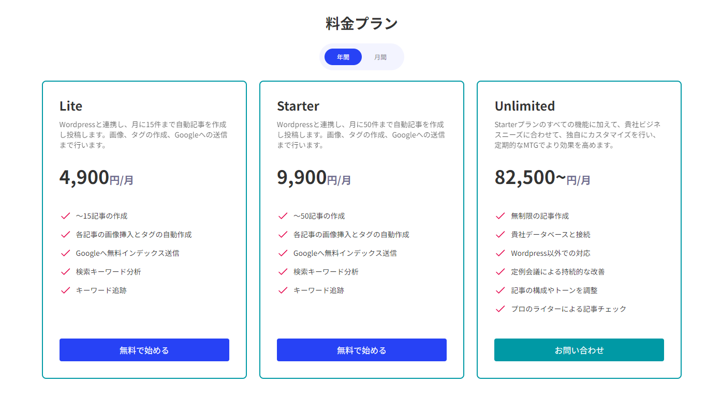
Task: Switch billing to 年間 (annual)
Action: pyautogui.click(x=343, y=57)
